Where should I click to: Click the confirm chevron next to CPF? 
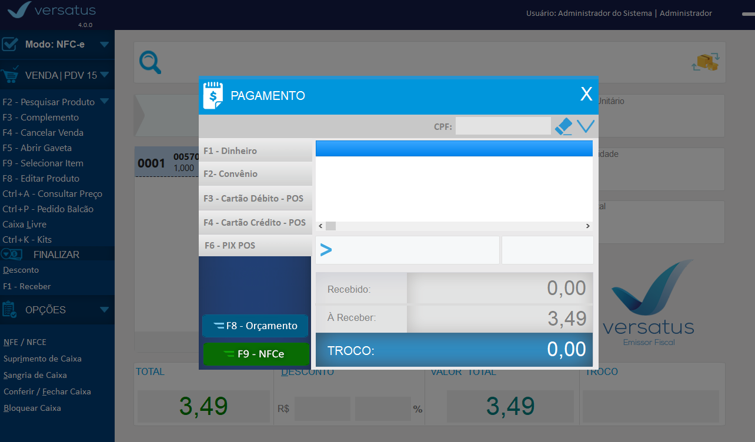[586, 126]
